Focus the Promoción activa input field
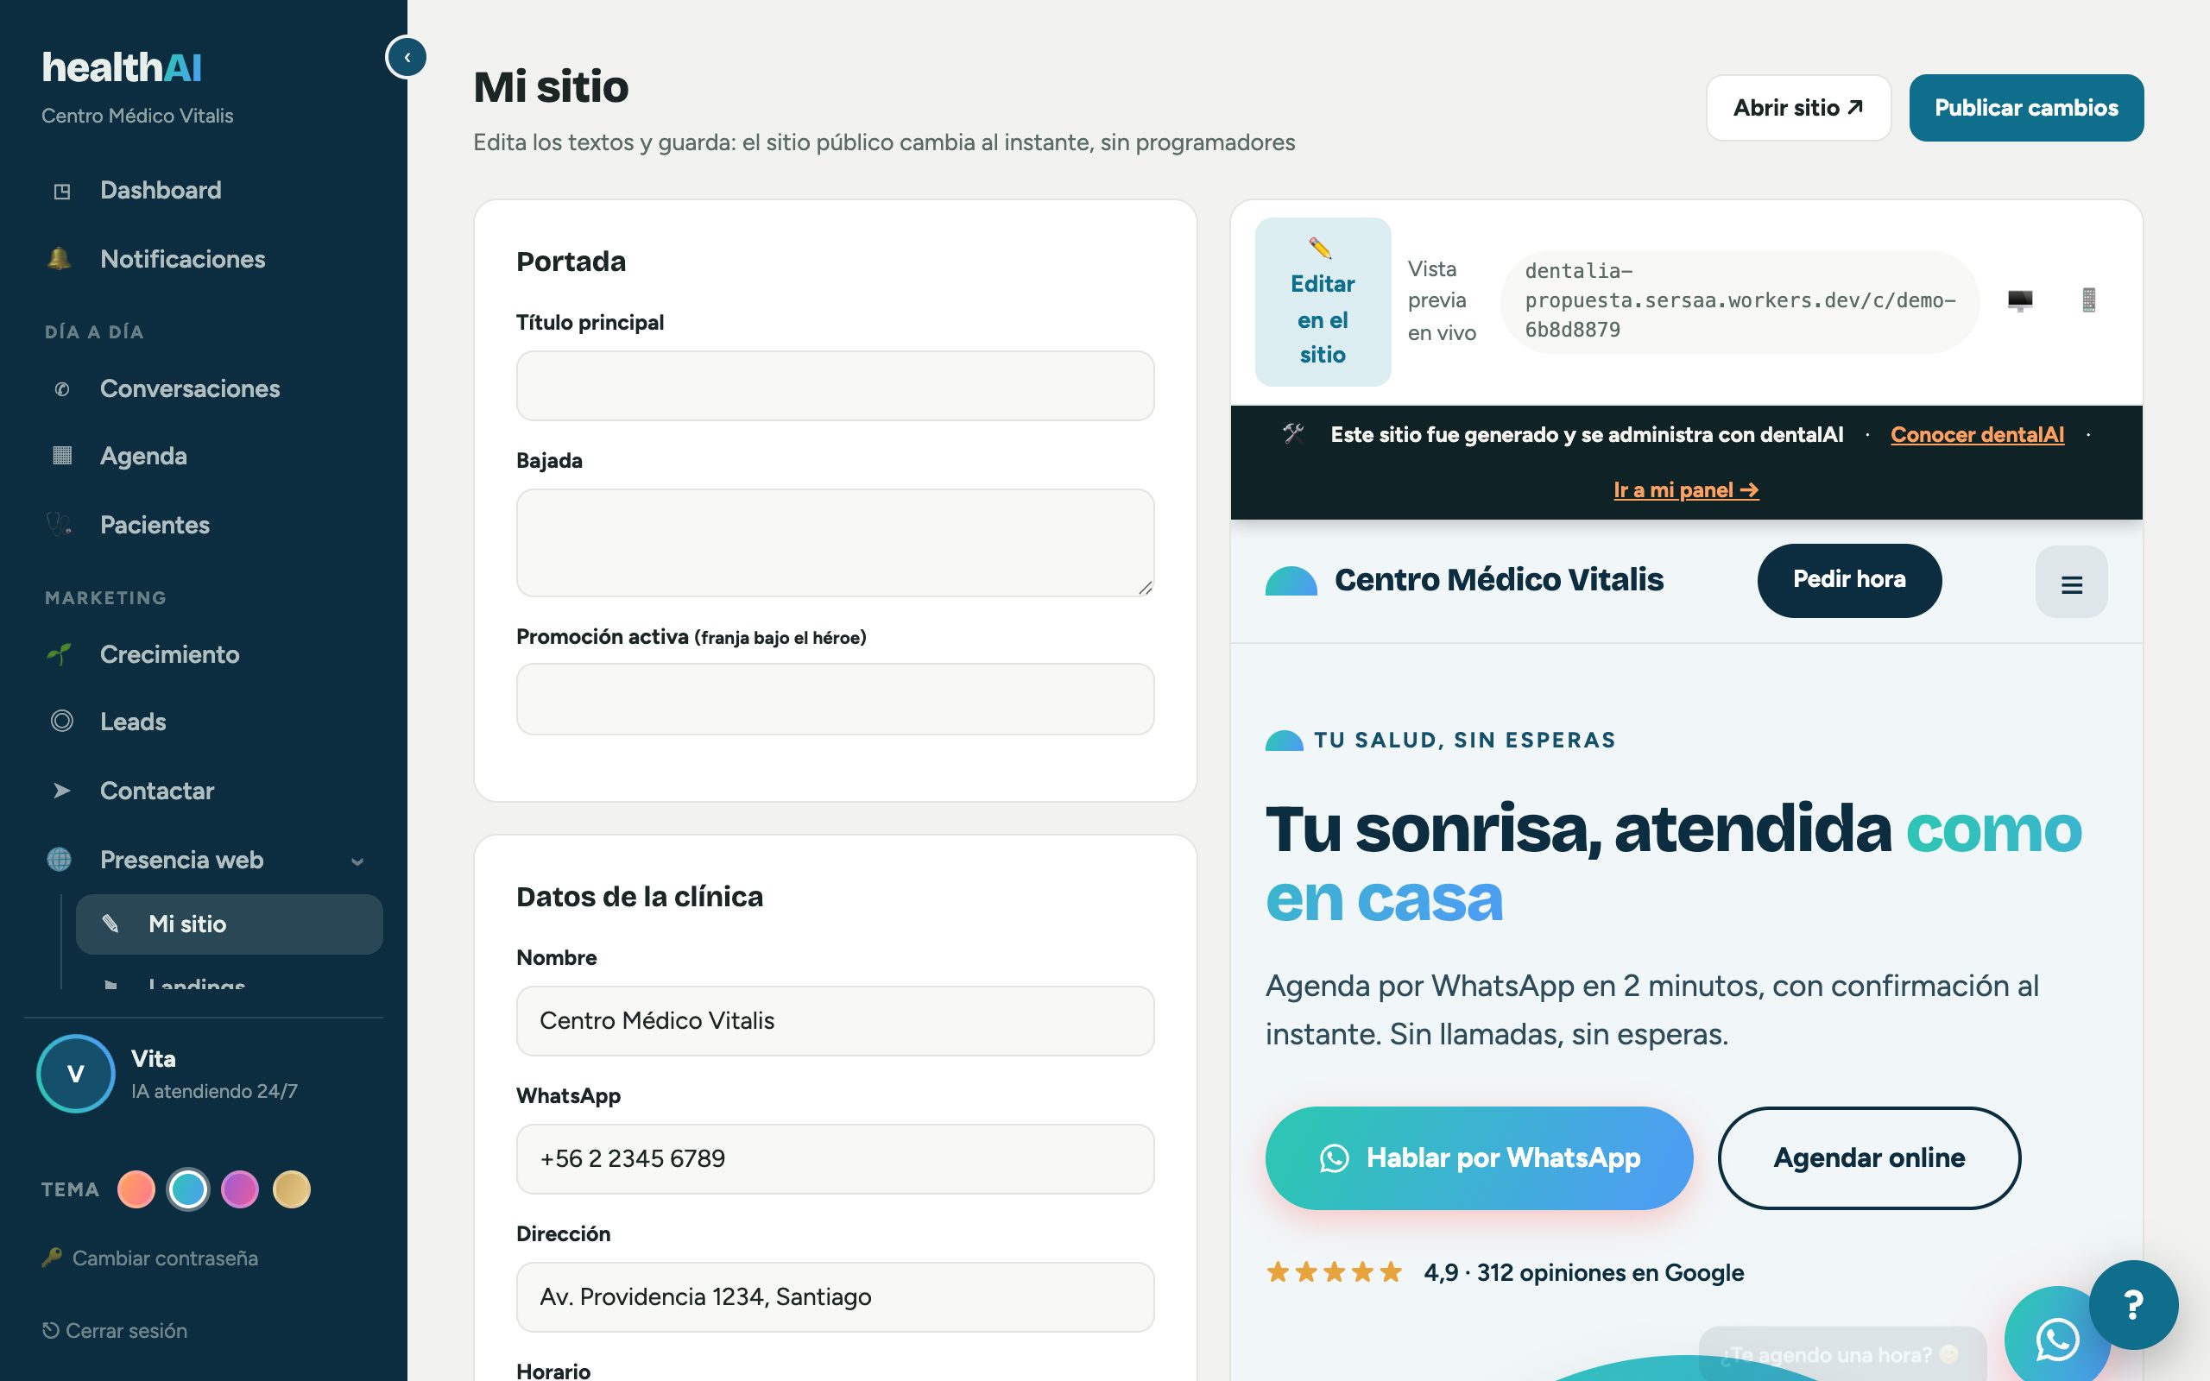The image size is (2210, 1381). click(835, 699)
